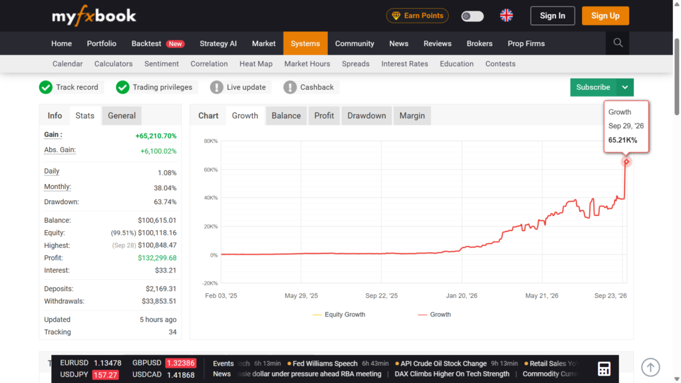Click the myfxbook logo
This screenshot has height=383, width=681.
(94, 16)
